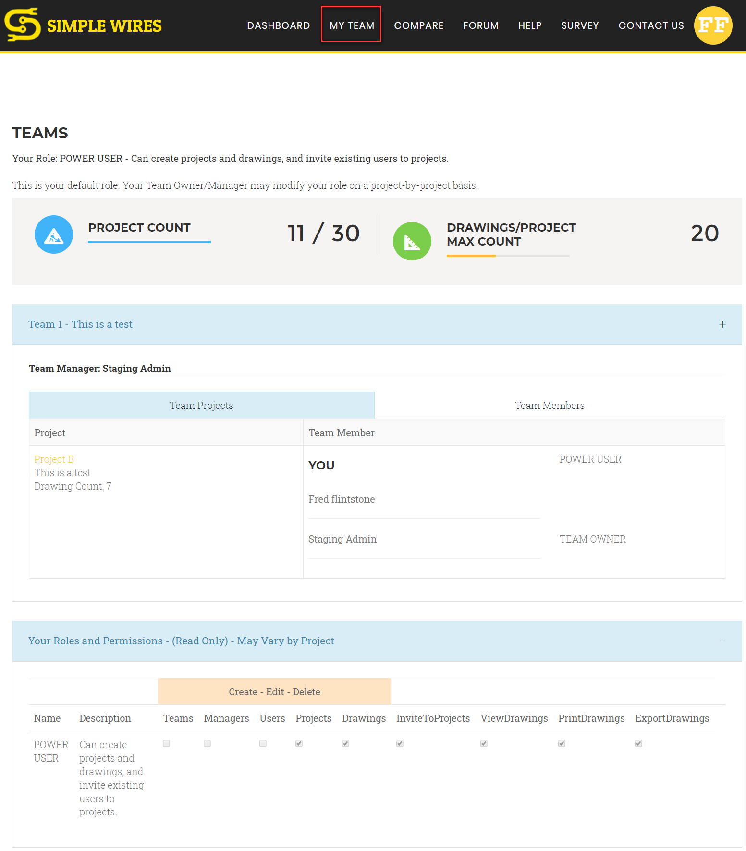Click the Drawings max count value 20

coord(705,234)
